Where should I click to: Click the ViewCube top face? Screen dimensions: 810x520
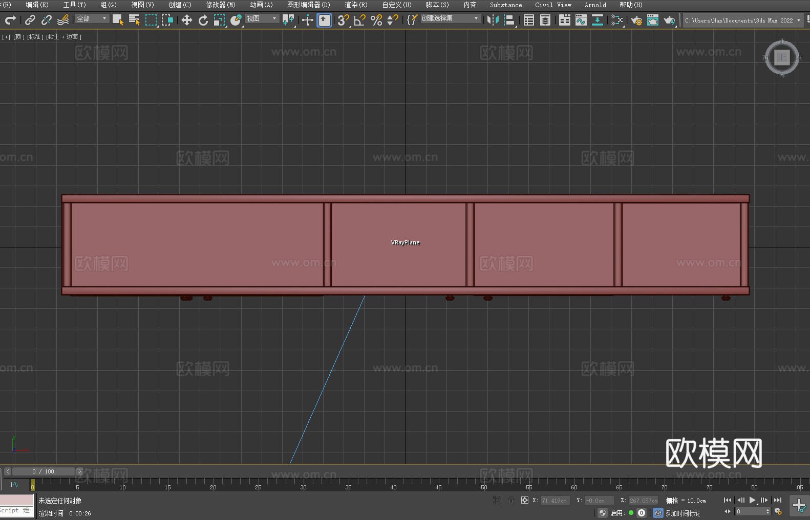(782, 57)
